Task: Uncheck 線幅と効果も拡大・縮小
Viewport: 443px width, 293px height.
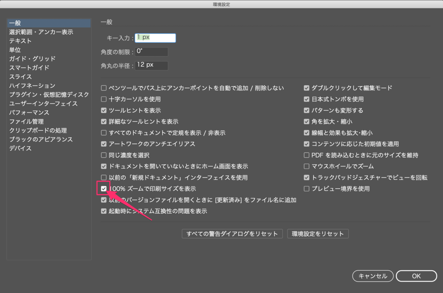Action: (306, 133)
